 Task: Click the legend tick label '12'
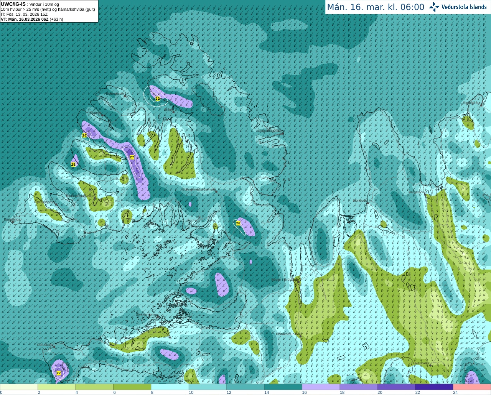click(x=229, y=392)
